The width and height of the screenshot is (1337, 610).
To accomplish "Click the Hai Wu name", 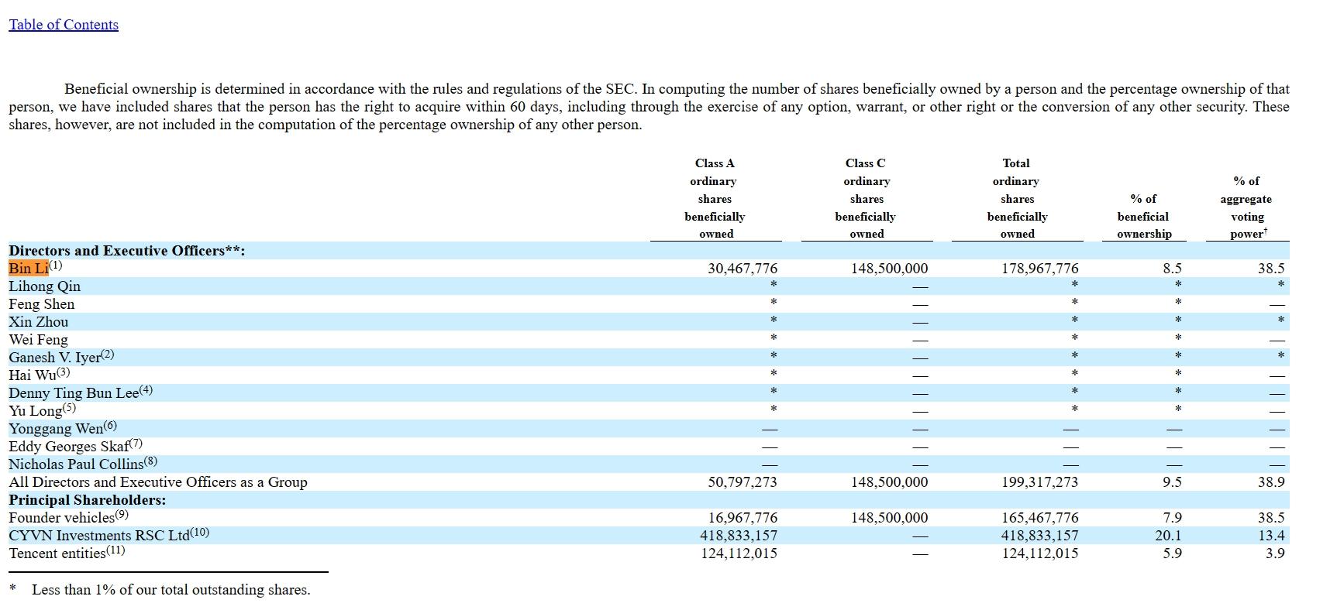I will pos(32,375).
